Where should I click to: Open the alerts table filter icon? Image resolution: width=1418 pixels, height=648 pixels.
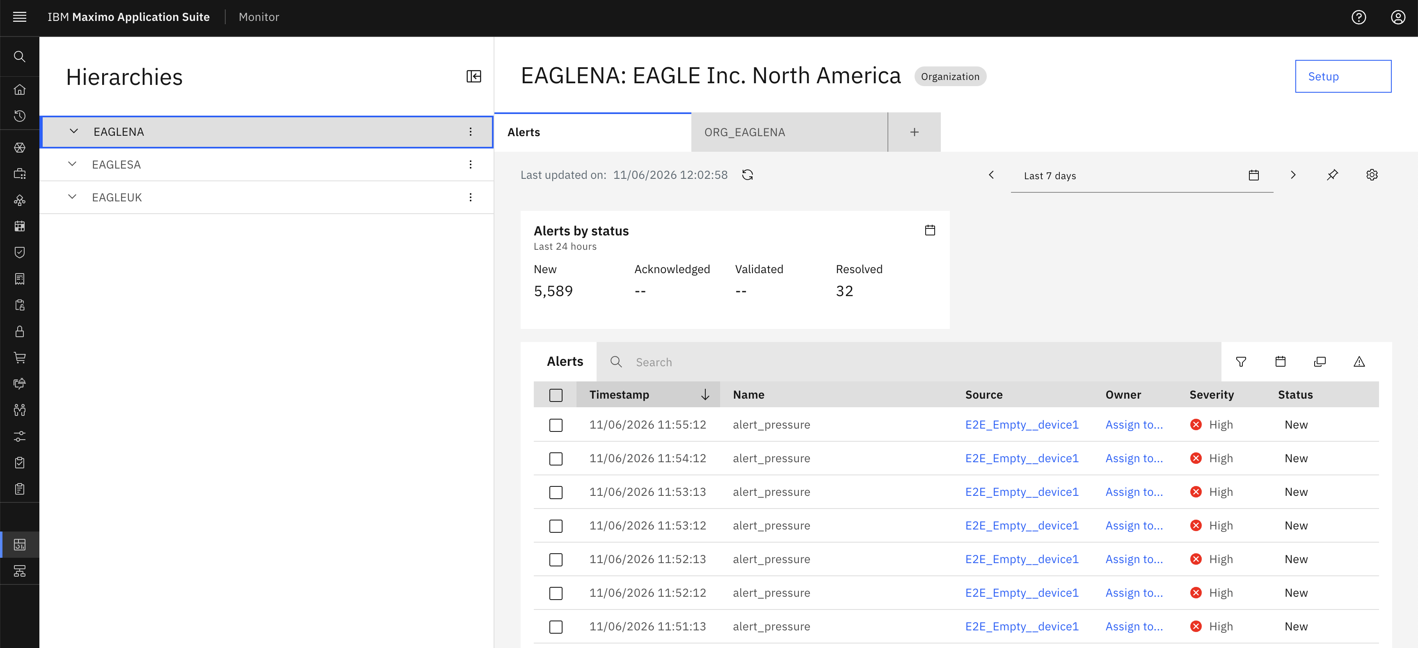(x=1241, y=362)
